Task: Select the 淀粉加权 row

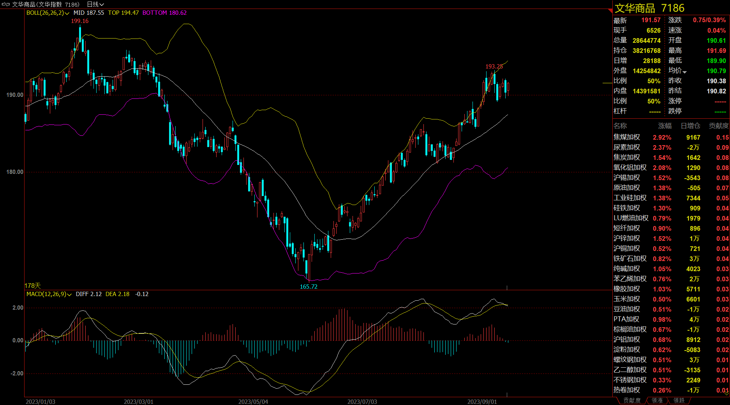Action: 671,350
